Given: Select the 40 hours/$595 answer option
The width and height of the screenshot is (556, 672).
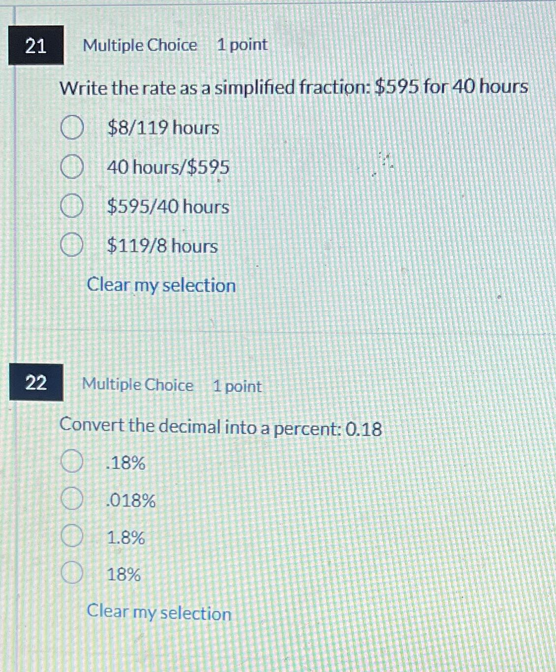Looking at the screenshot, I should tap(72, 167).
